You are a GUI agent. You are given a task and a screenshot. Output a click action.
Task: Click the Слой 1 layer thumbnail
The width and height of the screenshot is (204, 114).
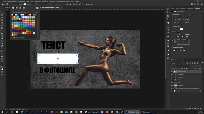point(175,83)
